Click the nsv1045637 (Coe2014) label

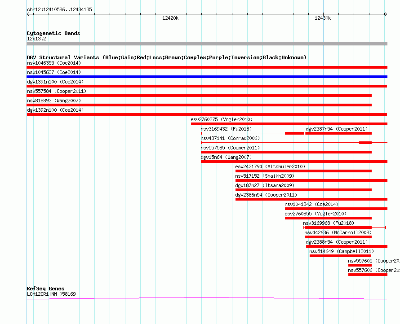54,72
